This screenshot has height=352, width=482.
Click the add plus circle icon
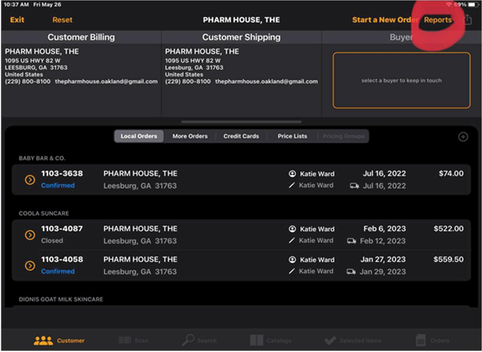point(463,137)
